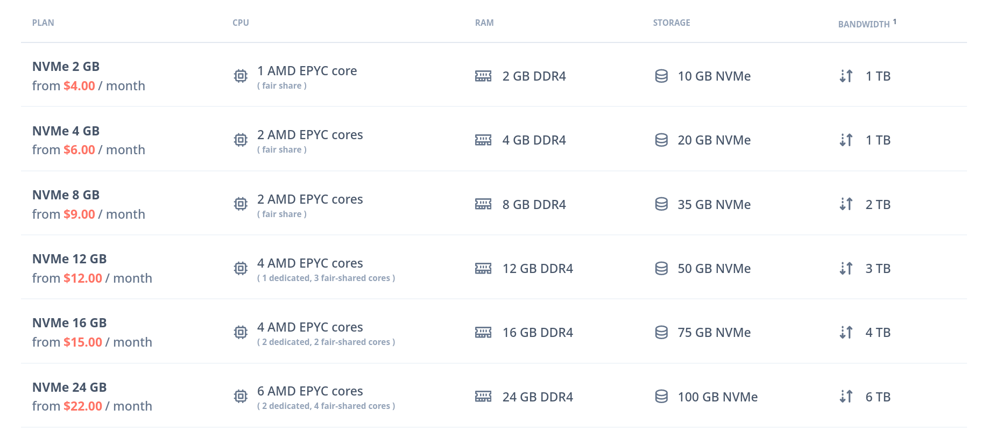Click the bandwidth arrows icon beside 3 TB
The width and height of the screenshot is (988, 431).
[x=846, y=268]
